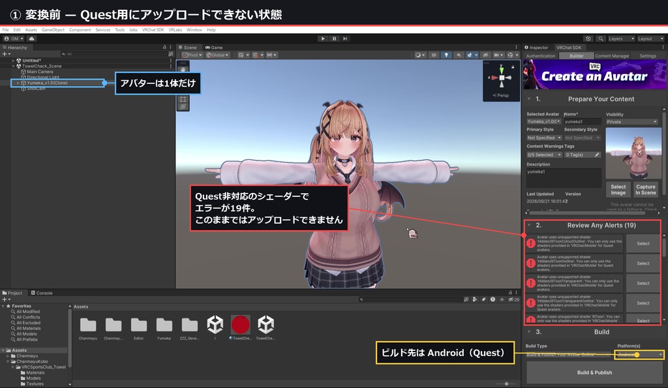Switch to the Game tab

click(x=214, y=47)
